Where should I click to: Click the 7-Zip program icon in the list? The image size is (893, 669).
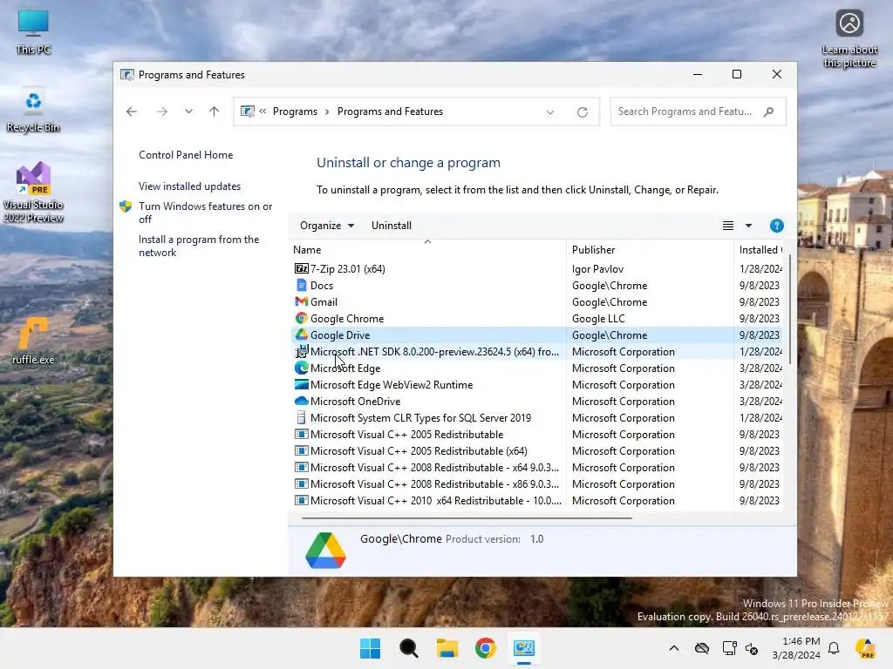click(x=301, y=268)
